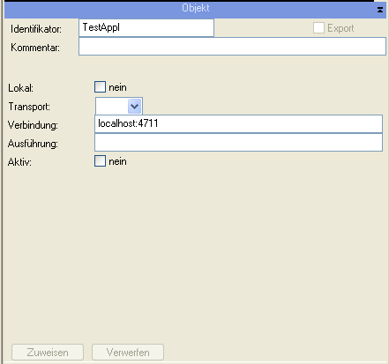The width and height of the screenshot is (389, 364).
Task: Click the "nein" label next to Aktiv
Action: [117, 161]
